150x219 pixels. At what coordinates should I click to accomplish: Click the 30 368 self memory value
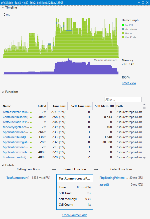[107, 142]
